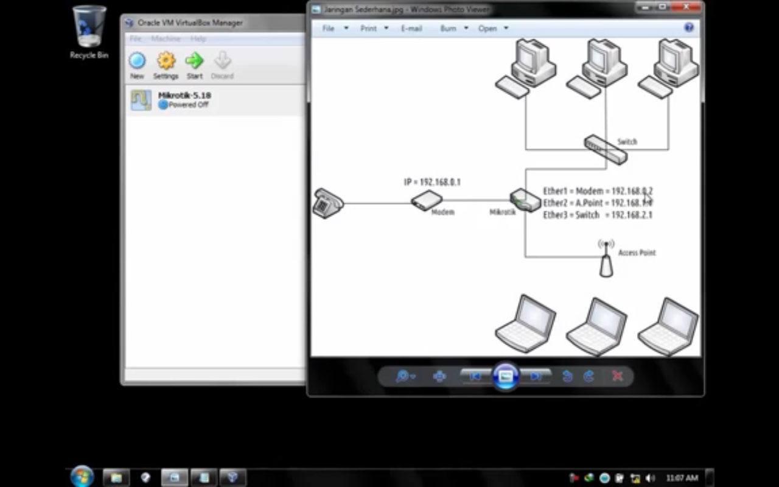Image resolution: width=779 pixels, height=487 pixels.
Task: Open Burn menu in Photo Viewer
Action: coord(448,28)
